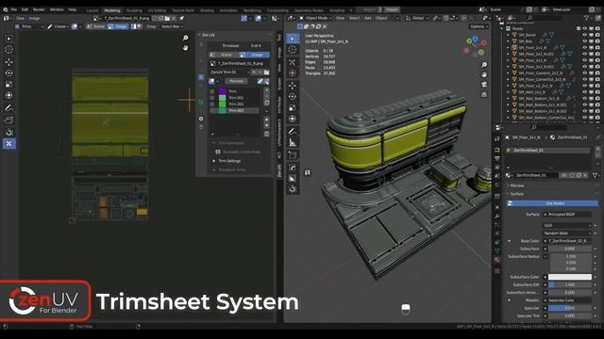Image resolution: width=604 pixels, height=339 pixels.
Task: Click the navigation gizmo Z axis
Action: click(x=476, y=40)
